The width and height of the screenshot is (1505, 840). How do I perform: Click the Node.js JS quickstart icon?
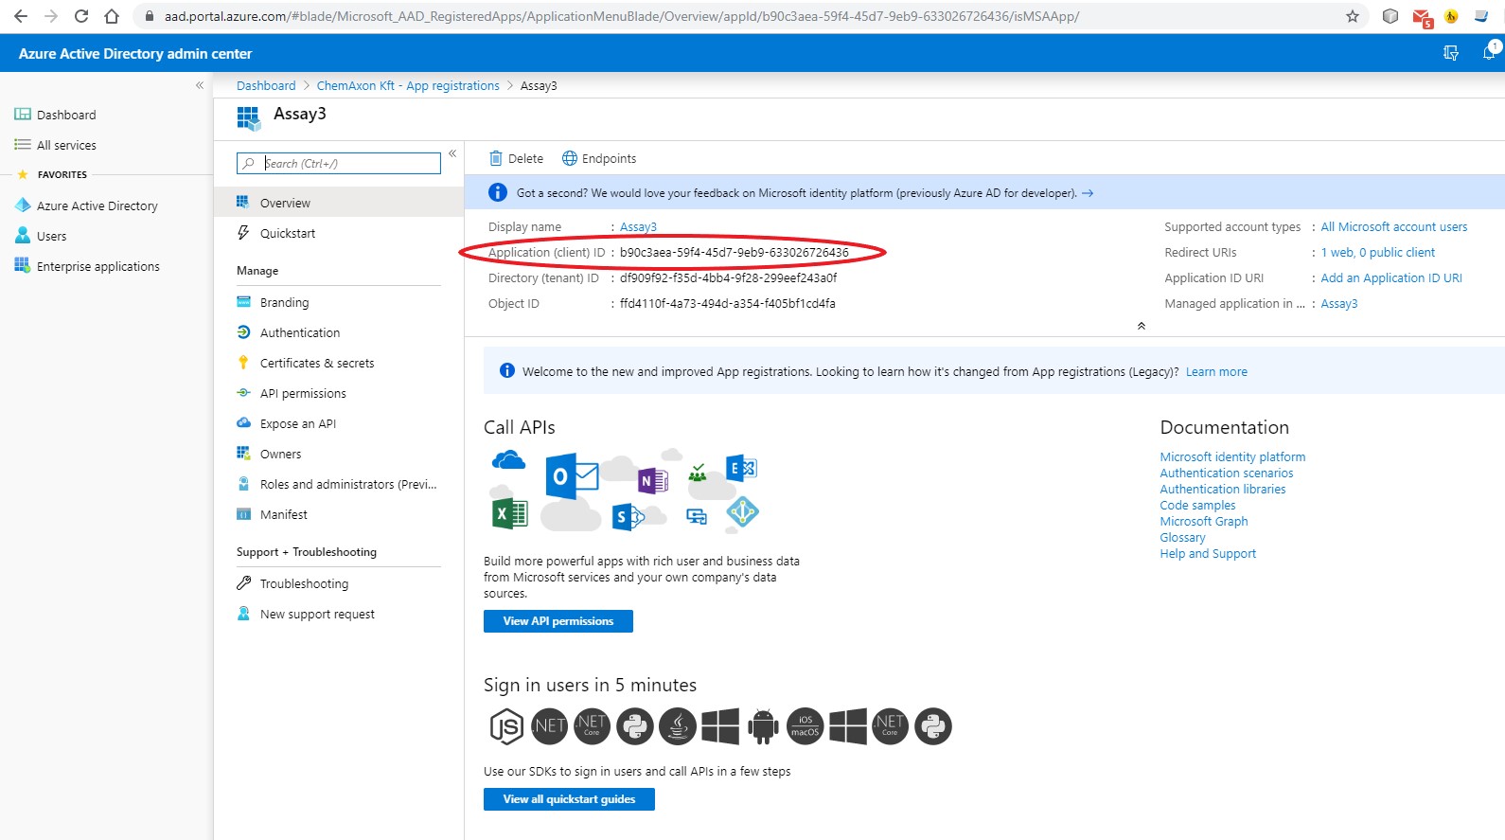(506, 726)
